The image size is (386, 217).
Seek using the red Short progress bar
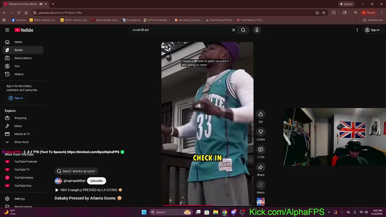tap(207, 205)
